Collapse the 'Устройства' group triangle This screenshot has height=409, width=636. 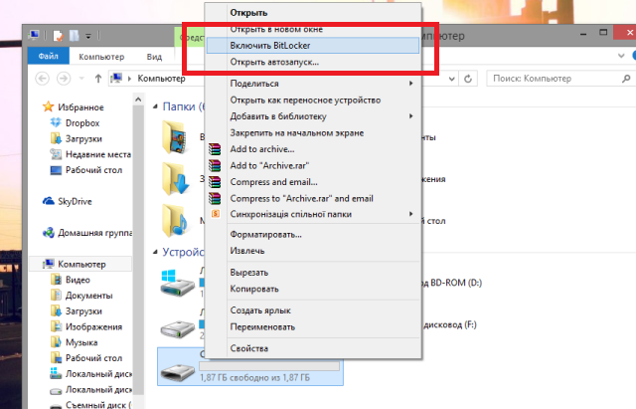point(155,252)
